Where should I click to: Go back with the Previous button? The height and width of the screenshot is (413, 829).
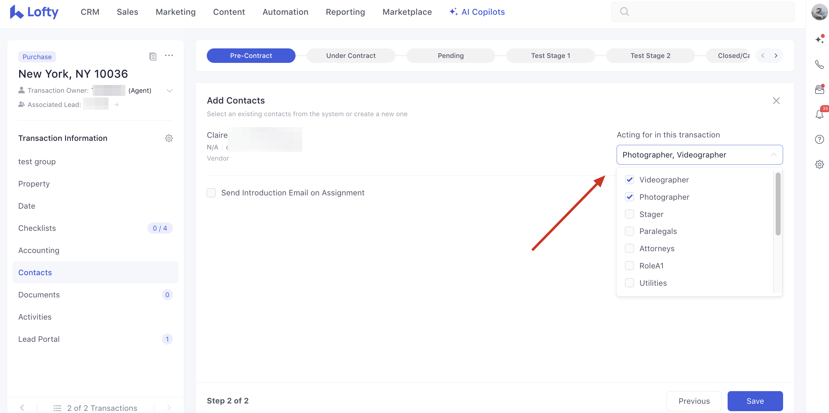[694, 401]
